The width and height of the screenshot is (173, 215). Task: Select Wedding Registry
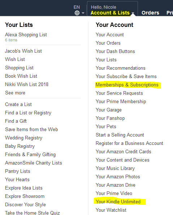tap(24, 138)
